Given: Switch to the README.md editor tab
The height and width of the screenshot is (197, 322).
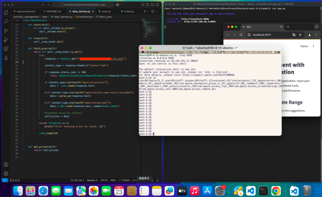Looking at the screenshot, I should click(x=53, y=11).
